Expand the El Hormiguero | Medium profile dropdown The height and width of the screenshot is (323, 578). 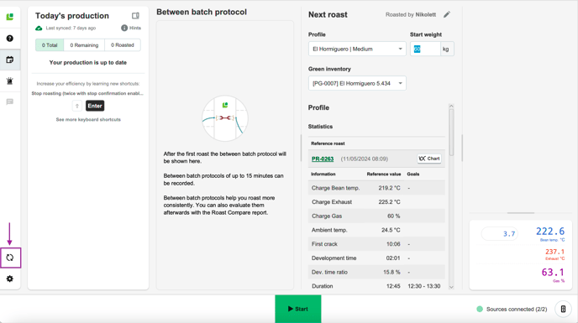click(x=357, y=49)
